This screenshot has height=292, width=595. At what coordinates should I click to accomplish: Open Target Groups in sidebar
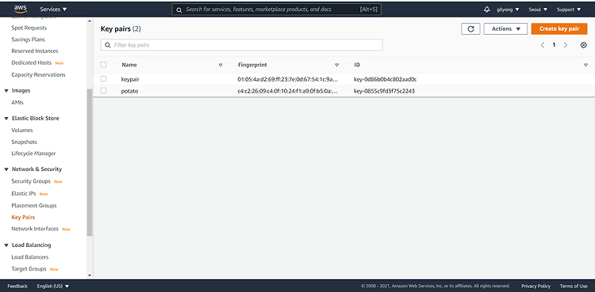point(29,269)
